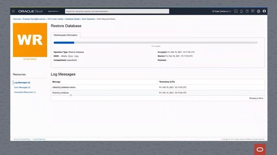
Task: Open Error Messages (0) resource
Action: point(22,87)
